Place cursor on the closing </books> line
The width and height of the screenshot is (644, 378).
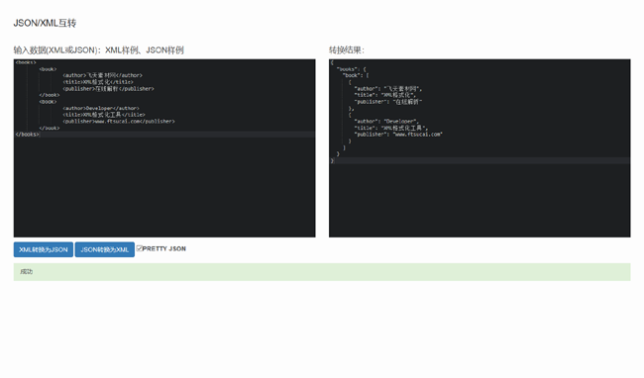tap(27, 135)
